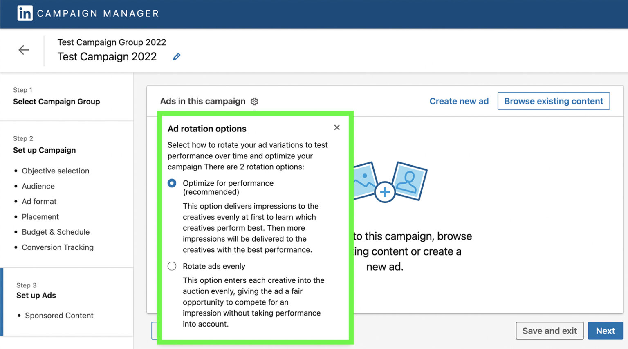Click Browse existing content button
The width and height of the screenshot is (628, 349).
[554, 101]
